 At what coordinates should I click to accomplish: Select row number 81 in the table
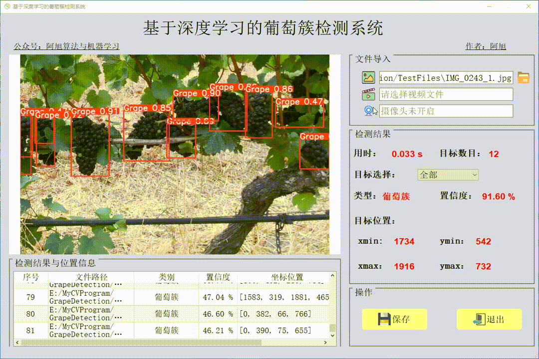tap(30, 331)
